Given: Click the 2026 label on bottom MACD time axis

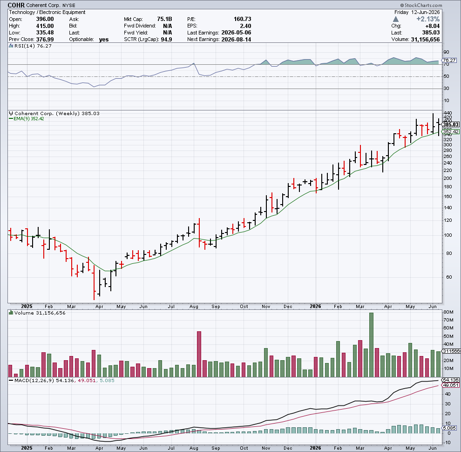Looking at the screenshot, I should [x=315, y=448].
